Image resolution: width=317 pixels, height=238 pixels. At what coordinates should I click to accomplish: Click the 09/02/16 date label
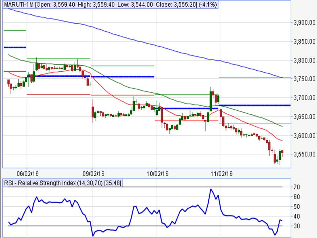coord(93,174)
